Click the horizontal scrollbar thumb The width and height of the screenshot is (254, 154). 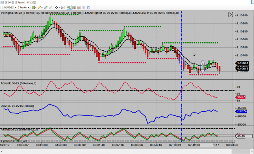click(x=241, y=152)
